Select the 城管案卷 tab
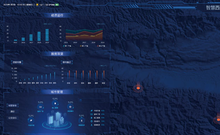This screenshot has height=135, width=220. [x=13, y=105]
